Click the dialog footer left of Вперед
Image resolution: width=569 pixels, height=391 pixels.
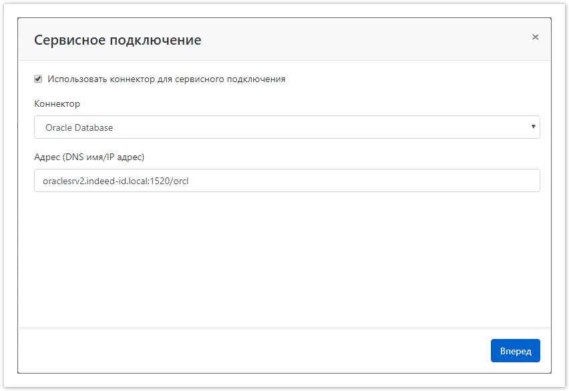point(254,351)
